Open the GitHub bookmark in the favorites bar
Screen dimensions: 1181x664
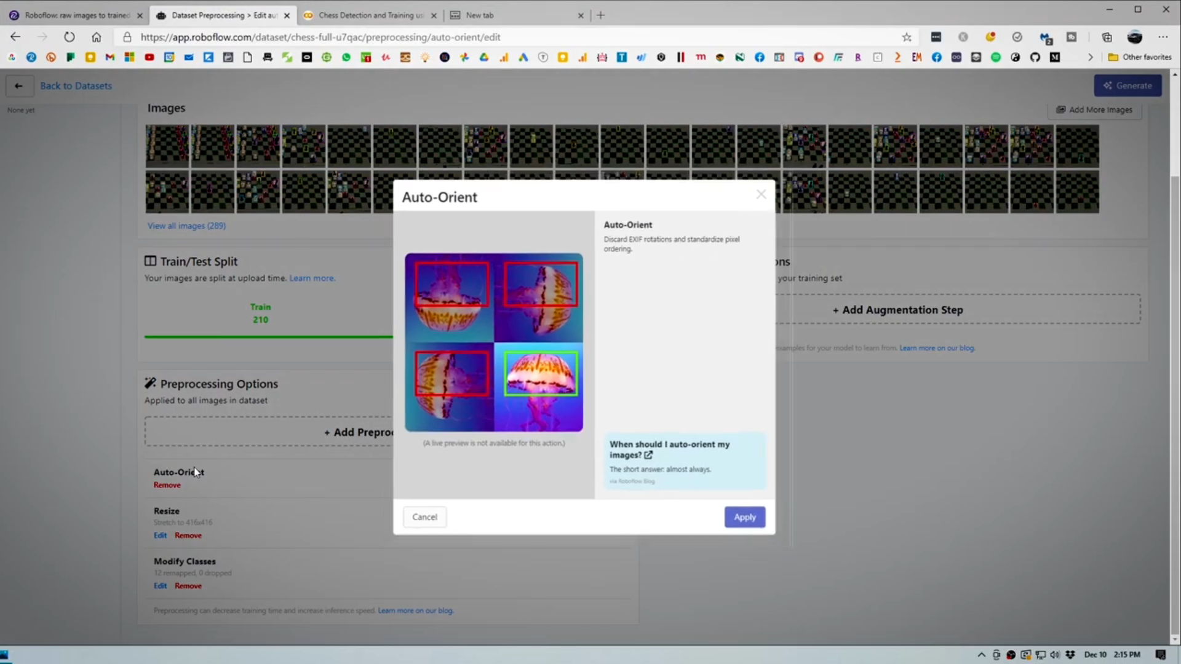click(1035, 57)
